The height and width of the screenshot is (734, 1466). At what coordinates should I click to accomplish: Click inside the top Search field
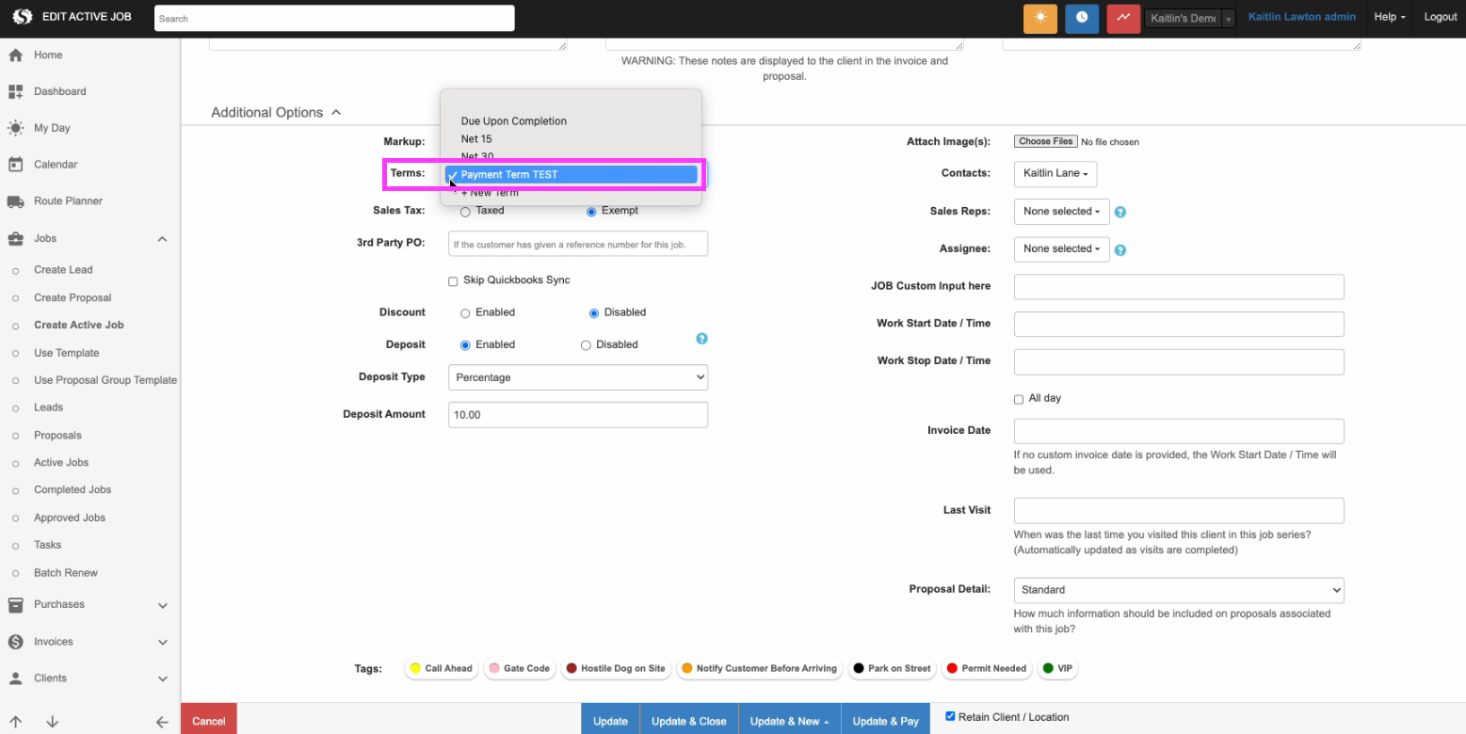pyautogui.click(x=334, y=18)
